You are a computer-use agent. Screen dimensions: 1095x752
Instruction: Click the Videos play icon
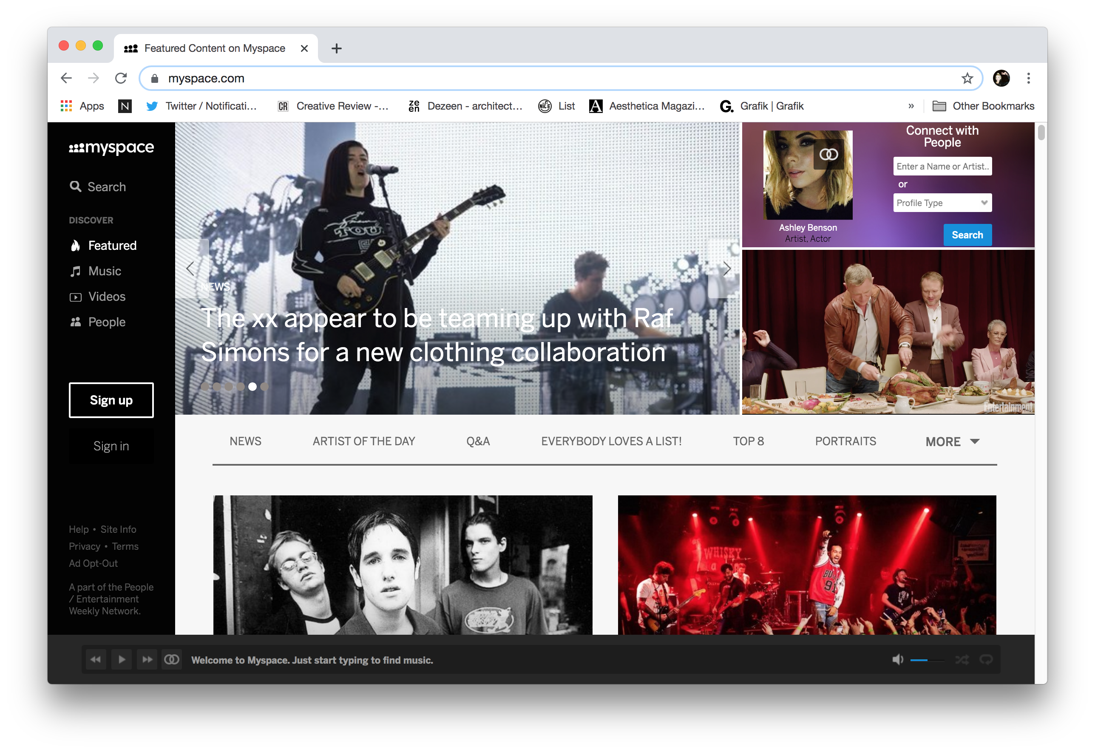tap(76, 296)
